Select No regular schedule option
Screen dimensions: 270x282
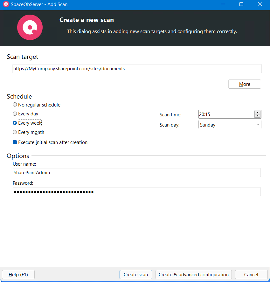(37, 105)
